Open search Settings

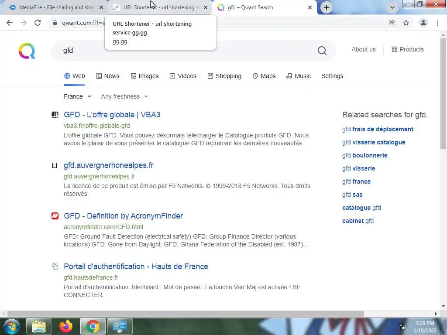[332, 76]
